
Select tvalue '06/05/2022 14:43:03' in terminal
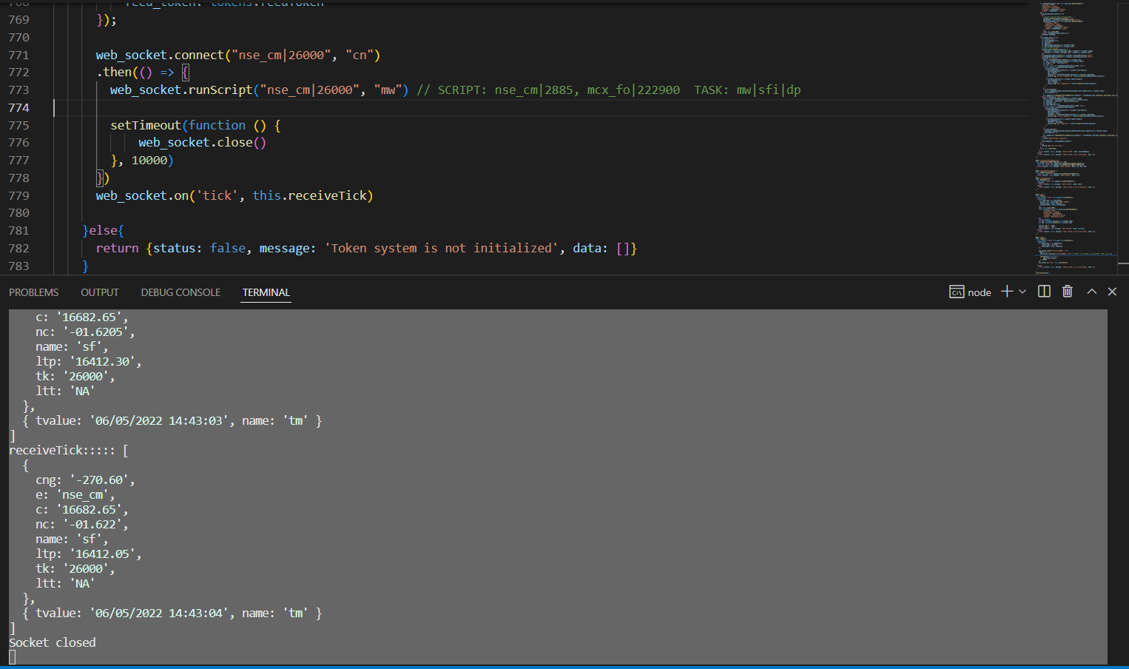point(159,420)
